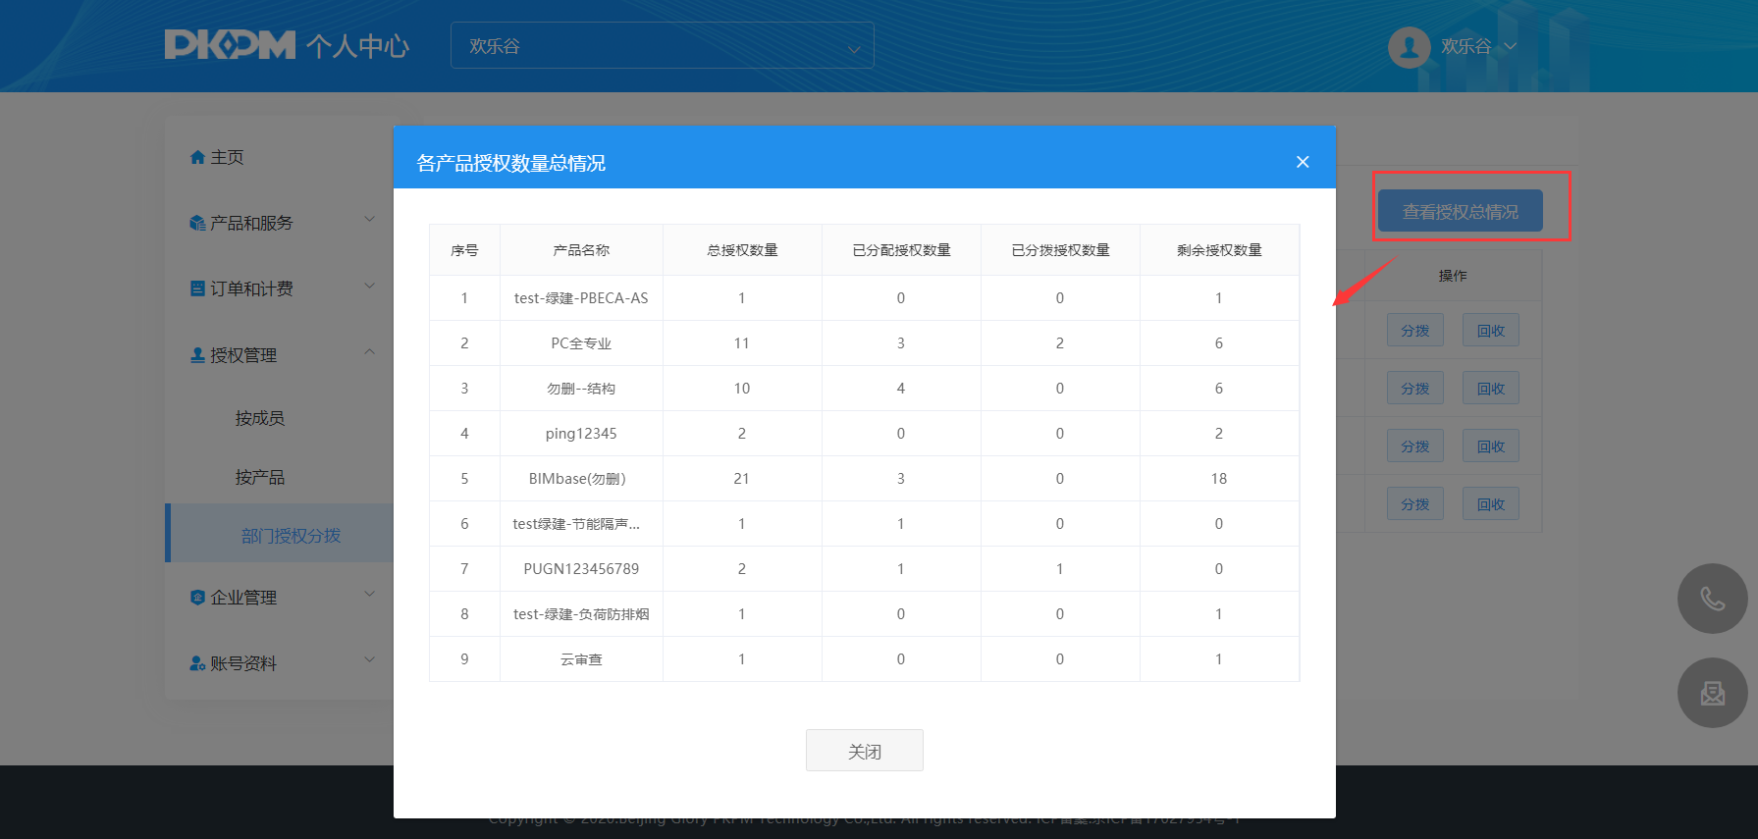Collapse the 授权管理 section chevron

coord(369,352)
